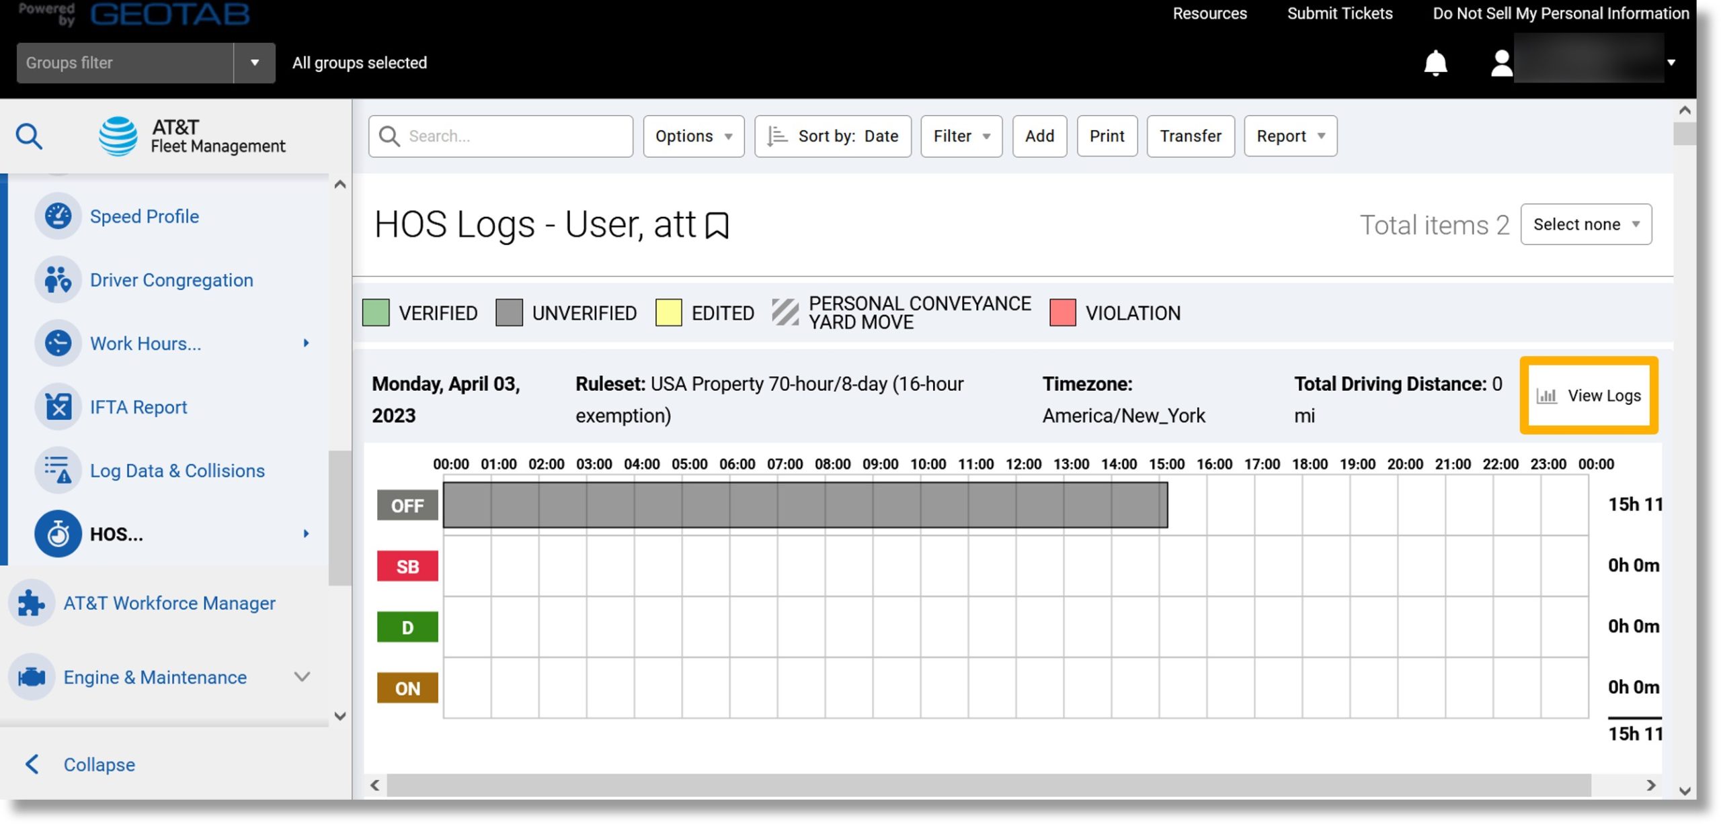Open the Submit Tickets link
The height and width of the screenshot is (824, 1721).
1340,13
